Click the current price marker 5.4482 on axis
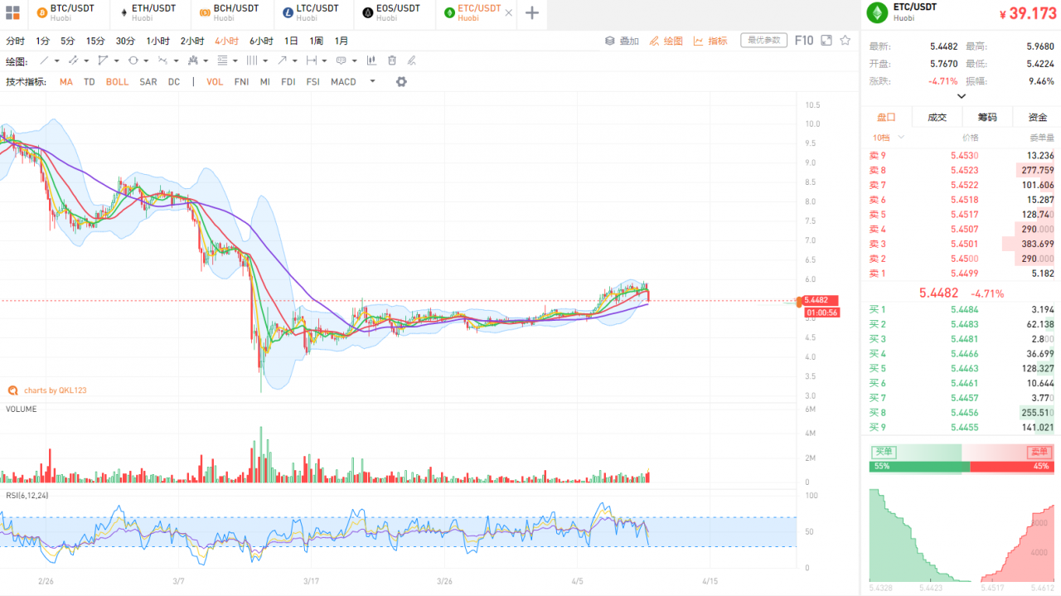 coord(821,300)
